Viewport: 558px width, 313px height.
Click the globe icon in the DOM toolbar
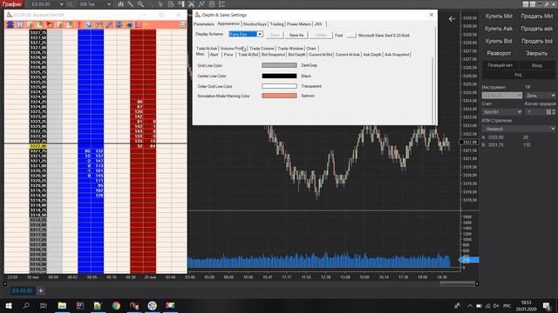[x=129, y=24]
